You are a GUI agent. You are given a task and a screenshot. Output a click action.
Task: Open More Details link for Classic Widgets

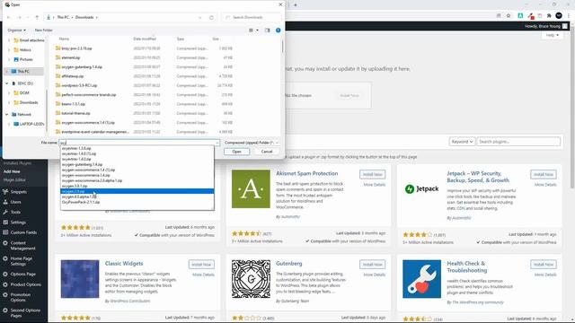click(x=203, y=275)
